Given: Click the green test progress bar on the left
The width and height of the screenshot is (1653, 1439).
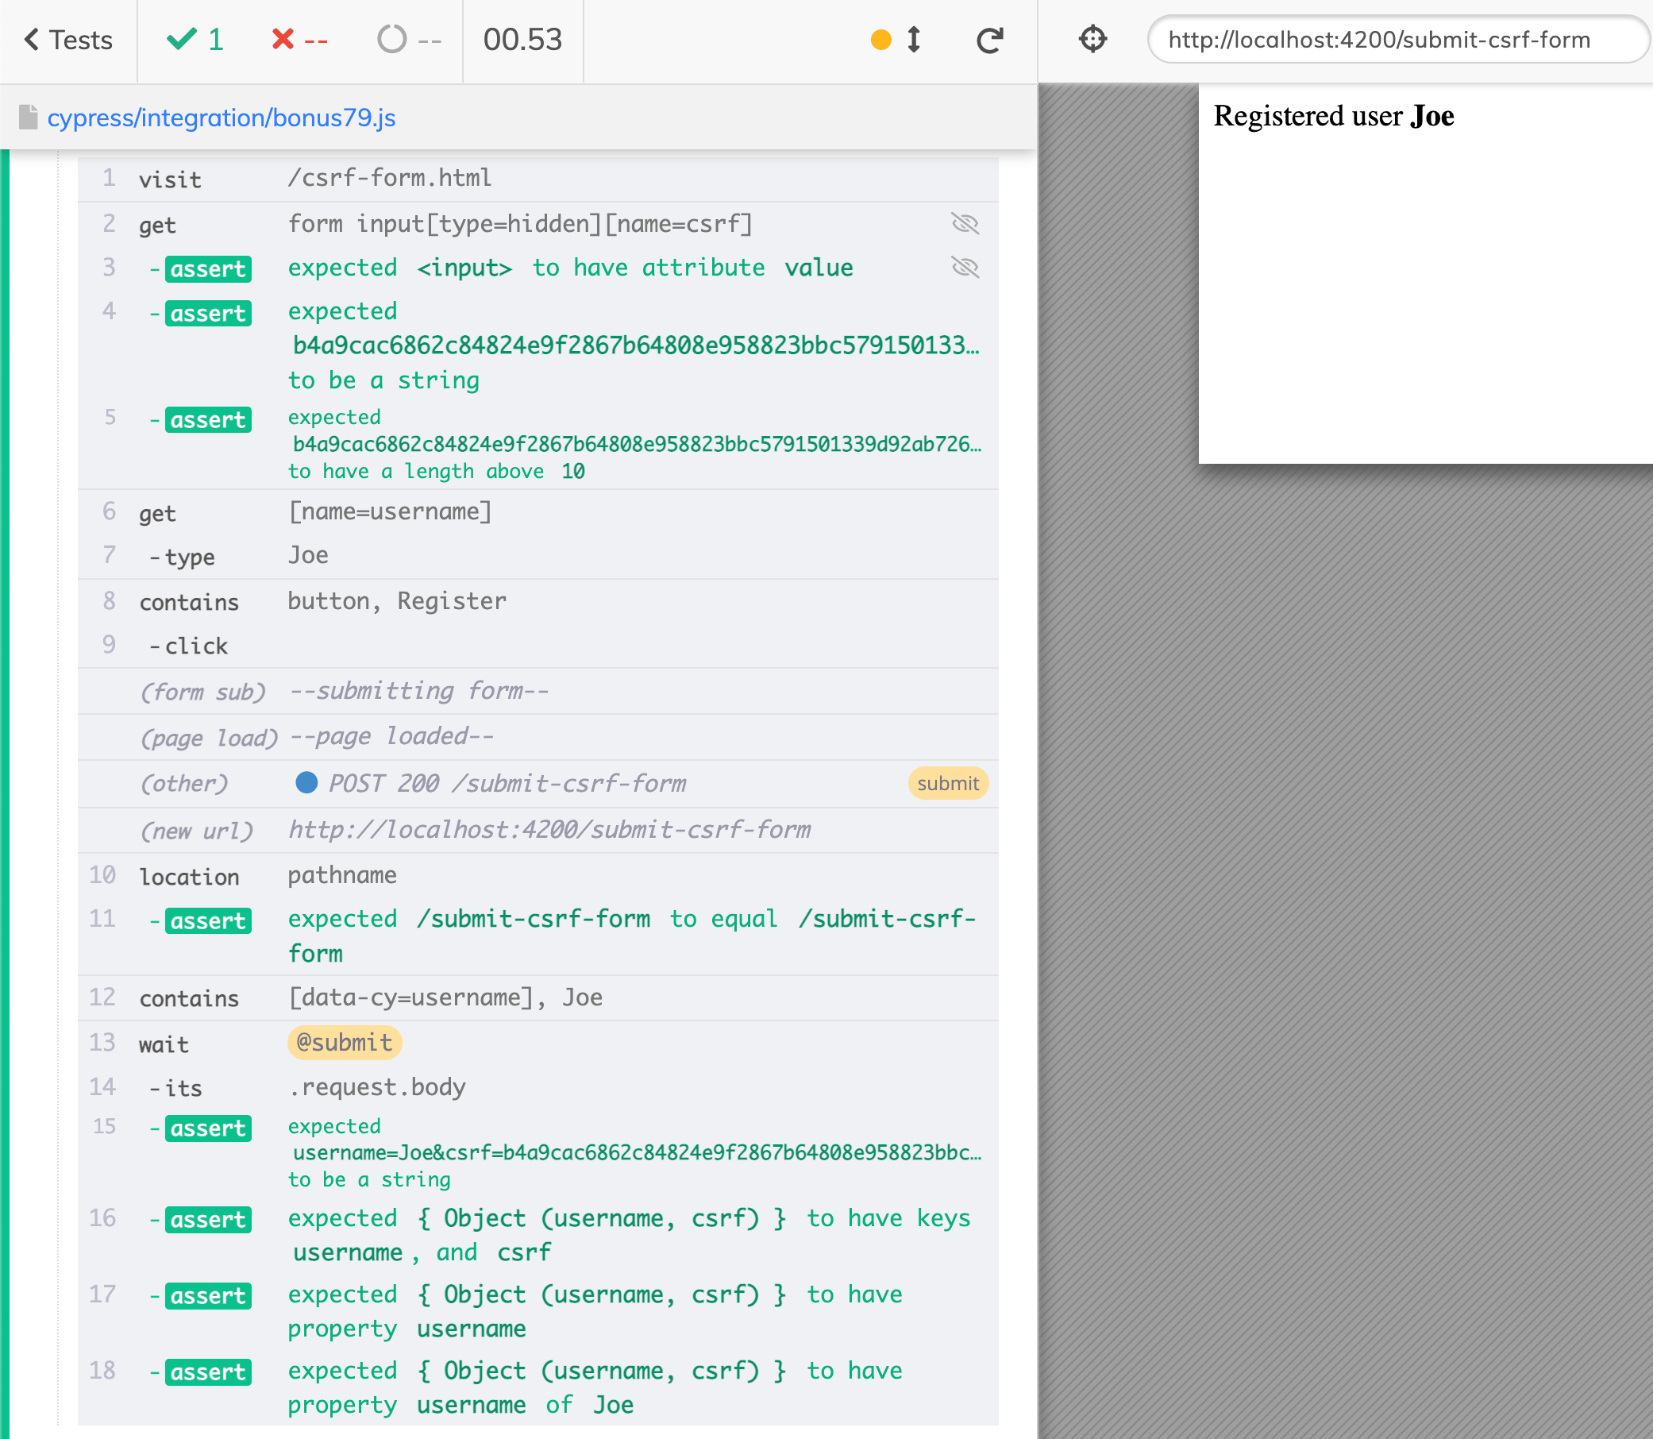Looking at the screenshot, I should click(x=6, y=723).
